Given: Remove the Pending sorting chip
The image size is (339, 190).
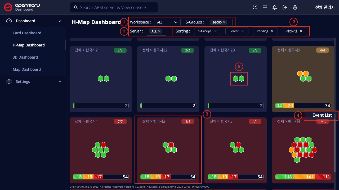Looking at the screenshot, I should point(272,31).
